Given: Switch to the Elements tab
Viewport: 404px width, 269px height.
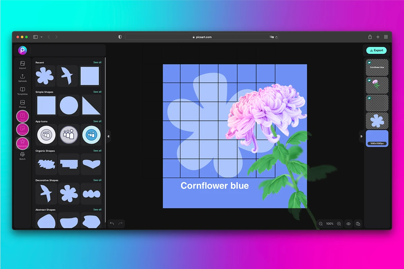Looking at the screenshot, I should pos(22,143).
